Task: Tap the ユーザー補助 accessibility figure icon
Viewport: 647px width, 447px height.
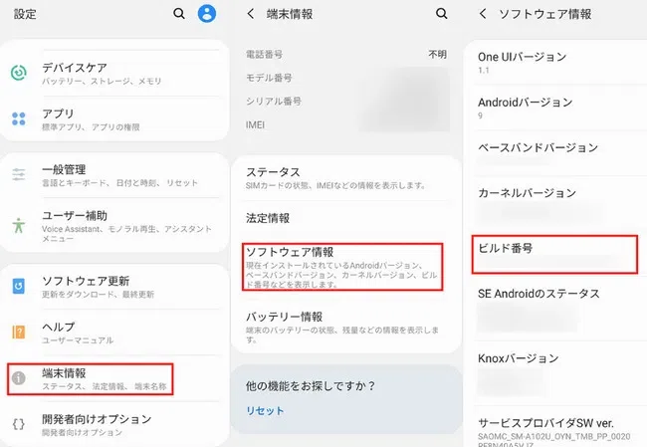Action: pyautogui.click(x=19, y=225)
